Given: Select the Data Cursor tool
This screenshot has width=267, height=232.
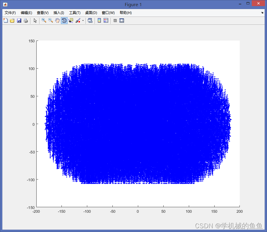Looking at the screenshot, I should 71,20.
